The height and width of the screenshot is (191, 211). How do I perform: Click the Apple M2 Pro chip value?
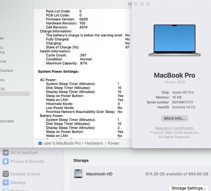tap(183, 92)
